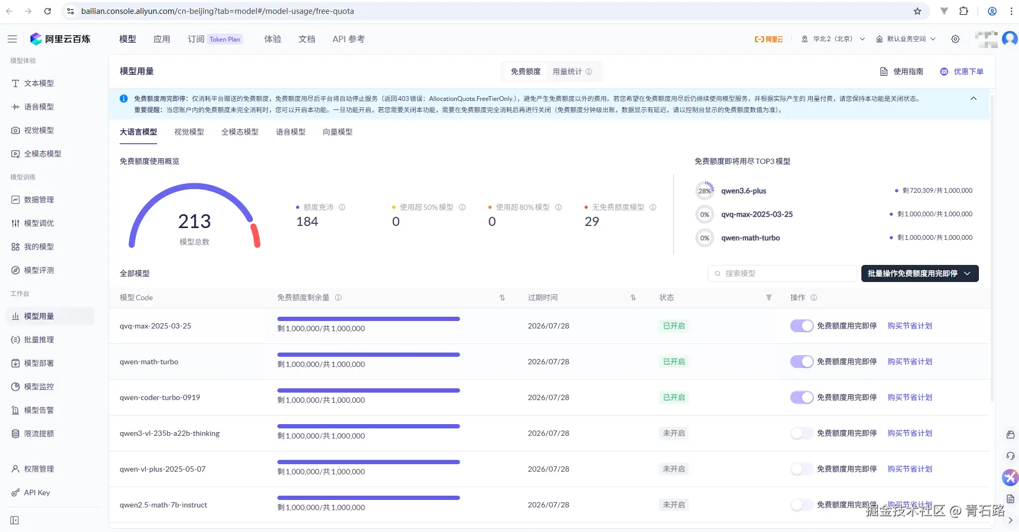
Task: Open API Key sidebar icon
Action: (x=15, y=492)
